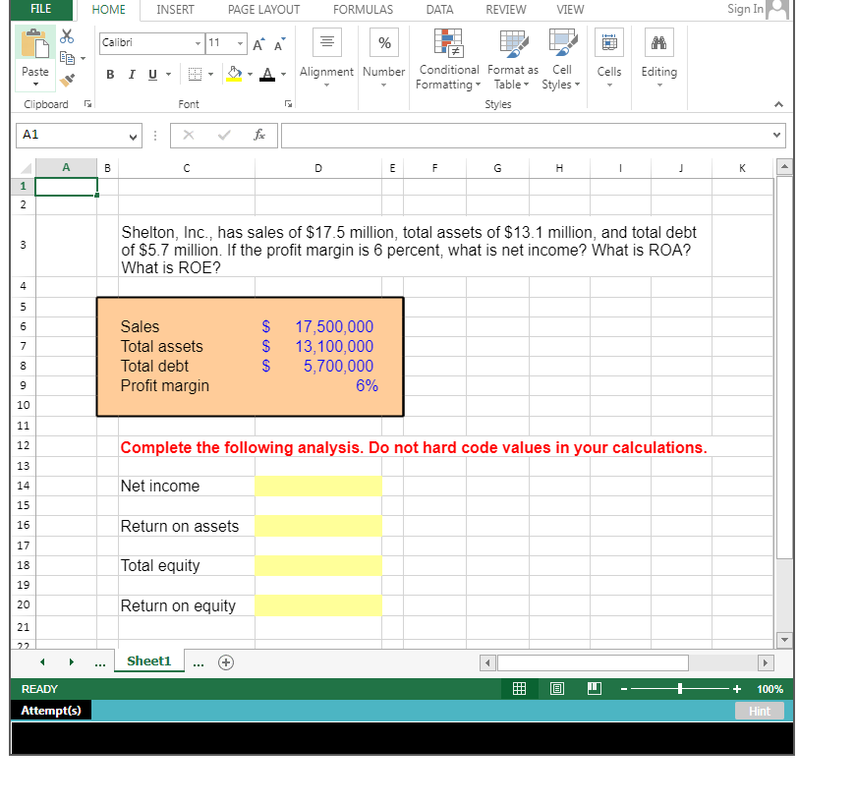855x804 pixels.
Task: Select the Cut tool in the Clipboard group
Action: pos(66,35)
